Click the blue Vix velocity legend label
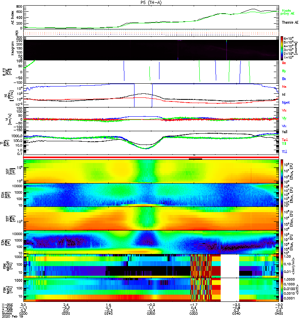This screenshot has height=322, width=302. [284, 126]
